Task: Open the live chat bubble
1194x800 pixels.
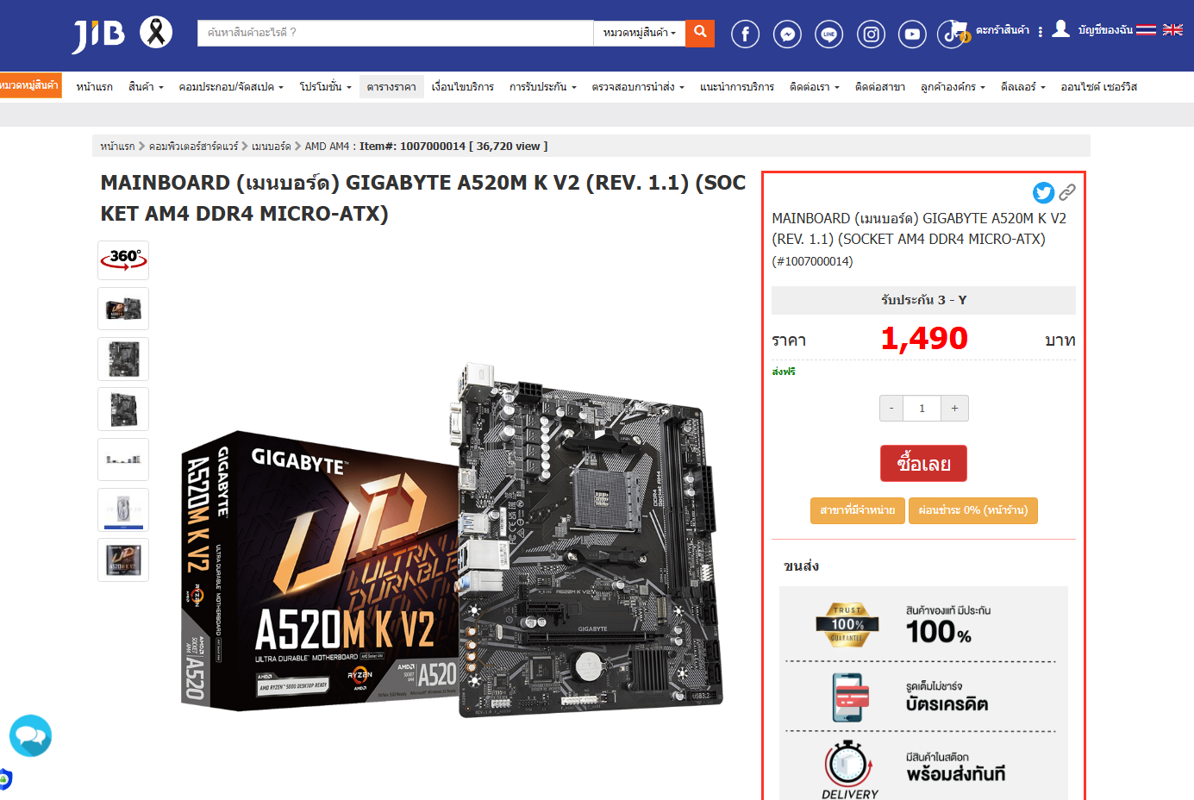Action: click(x=30, y=735)
